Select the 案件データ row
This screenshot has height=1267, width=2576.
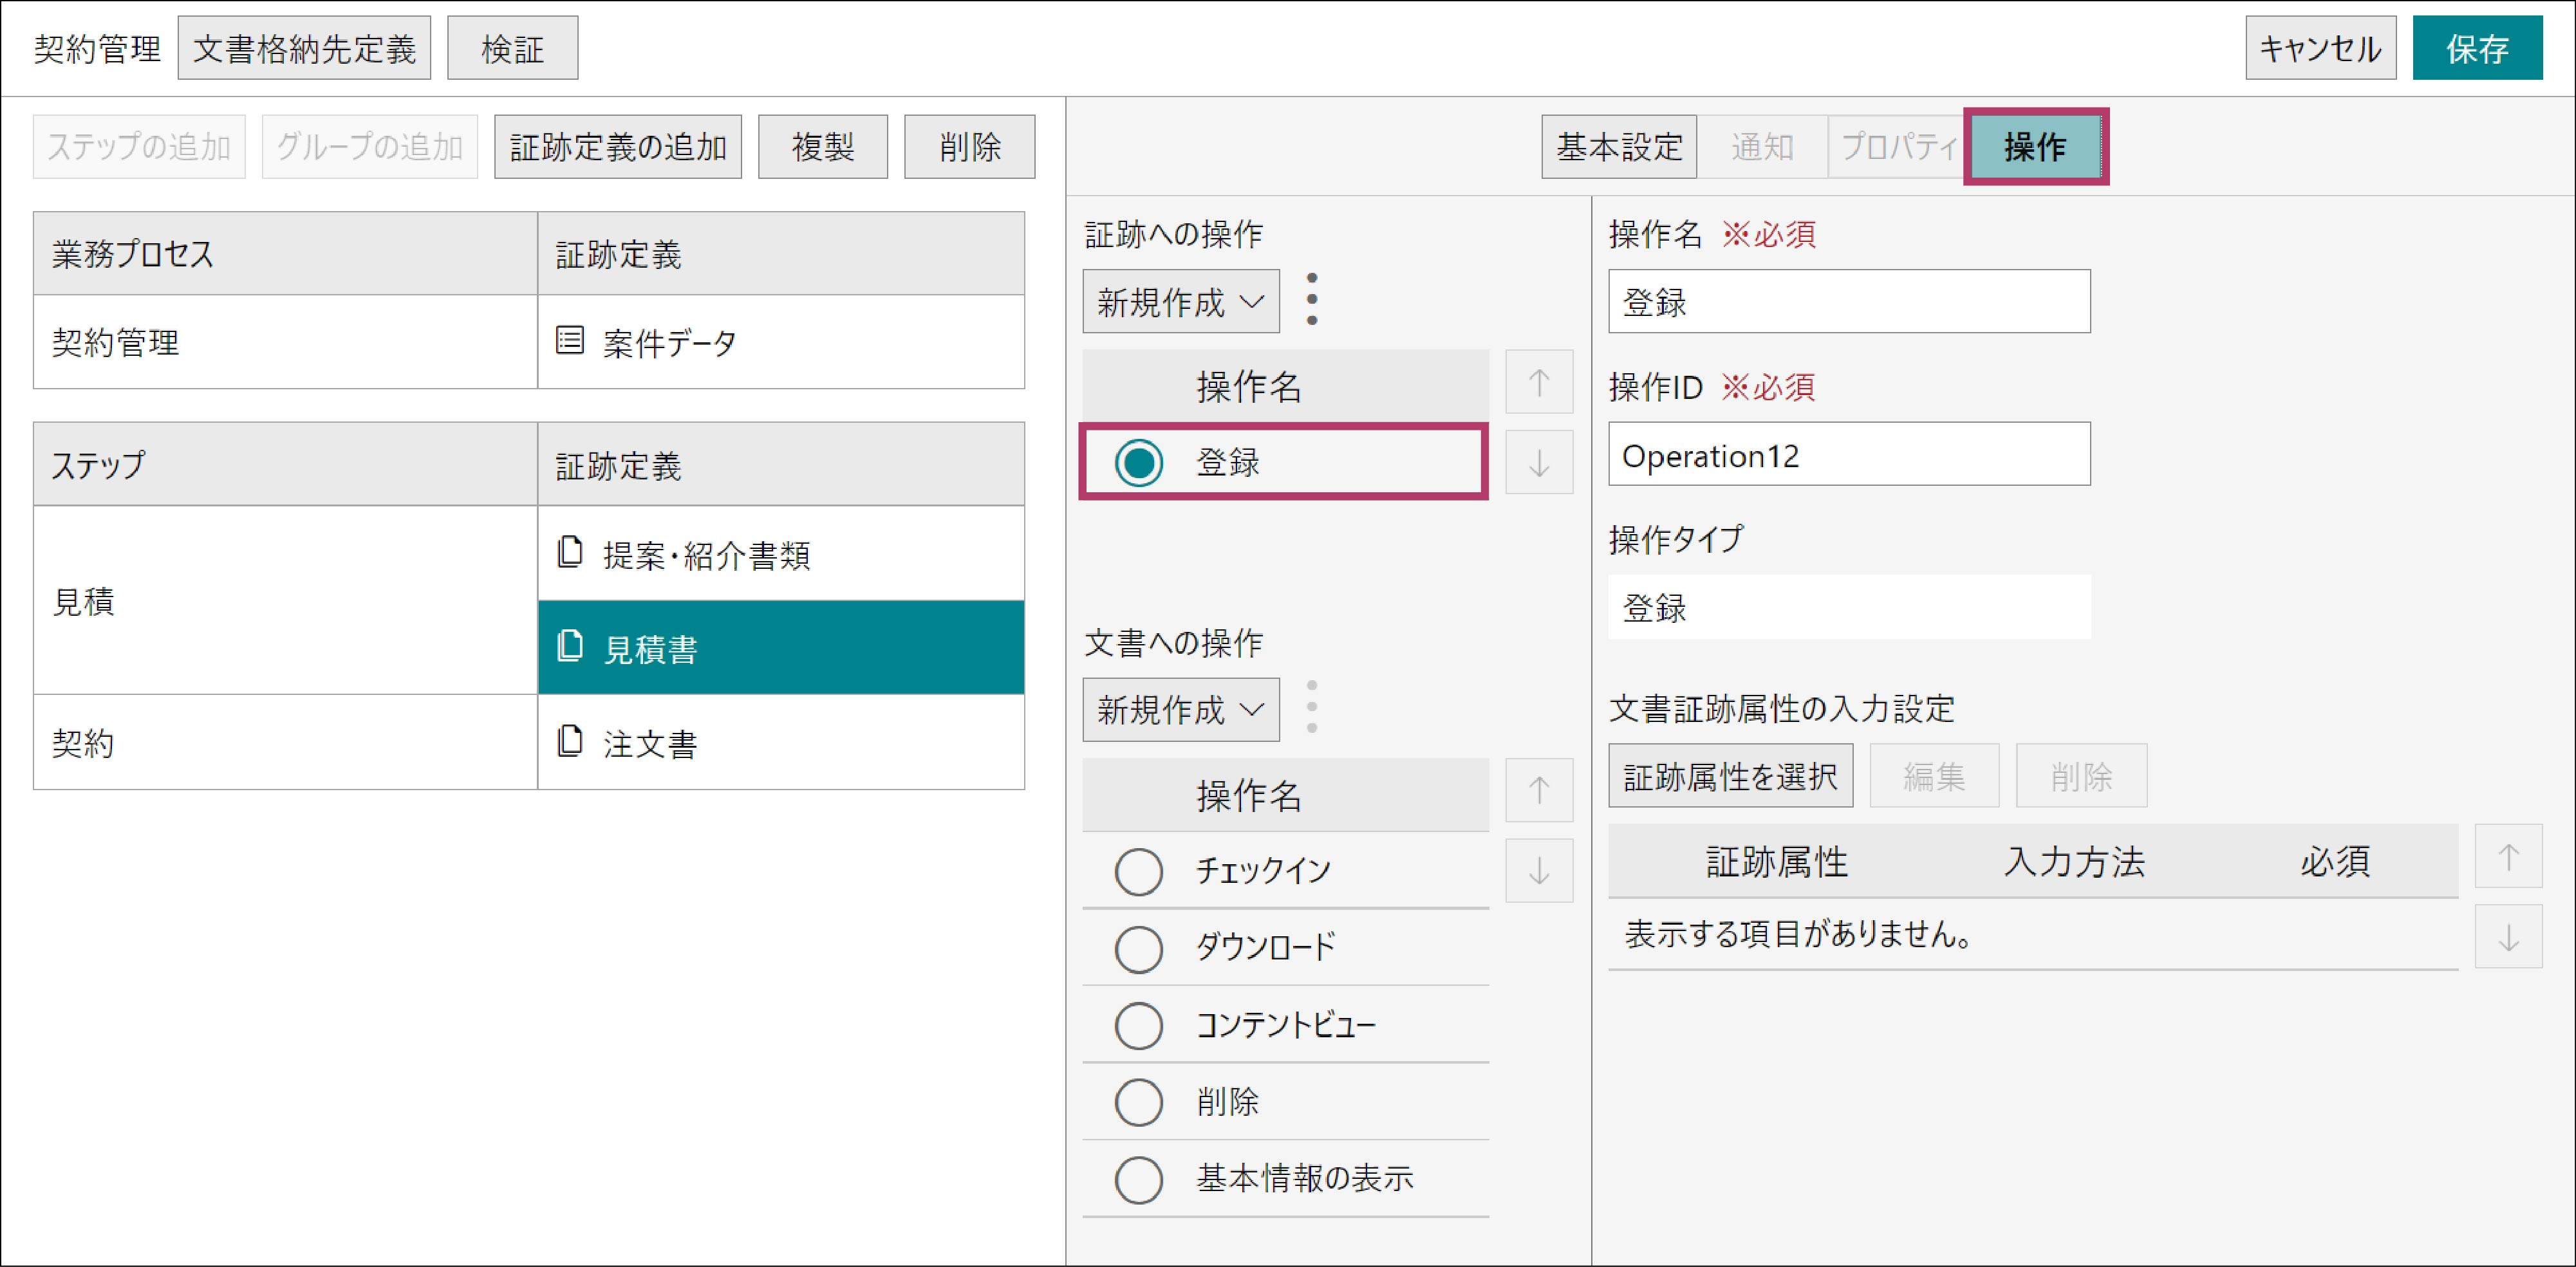coord(781,342)
